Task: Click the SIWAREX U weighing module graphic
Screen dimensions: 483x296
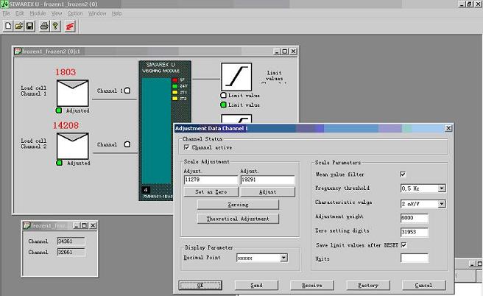Action: coord(165,130)
